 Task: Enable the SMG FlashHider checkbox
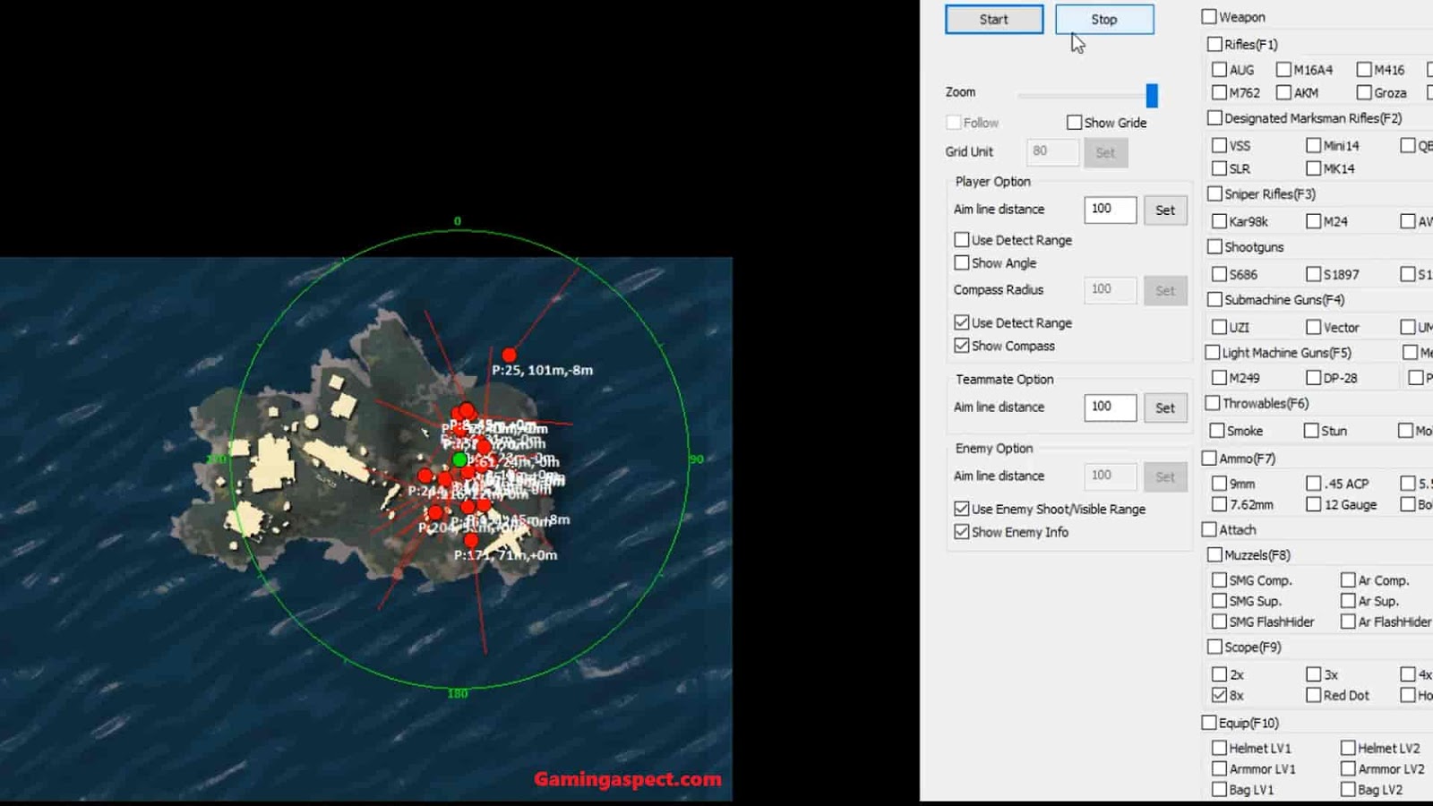pyautogui.click(x=1219, y=622)
